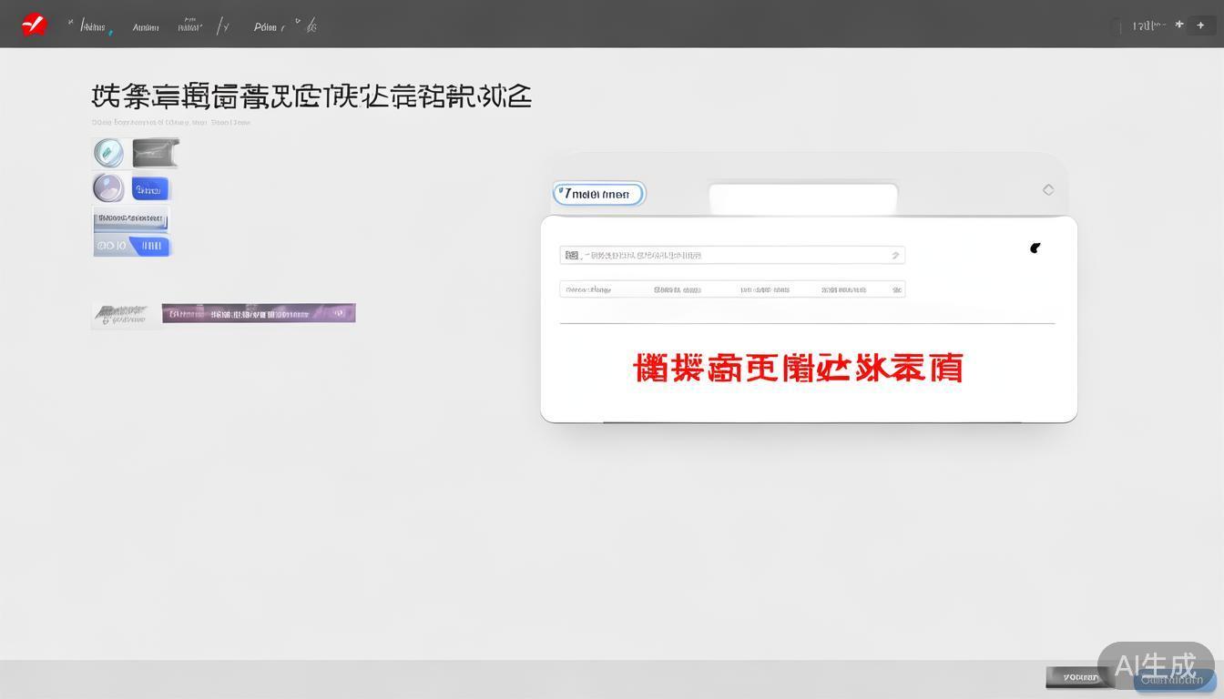Click the search arrow icon in the input bar
This screenshot has height=699, width=1224.
tap(894, 255)
